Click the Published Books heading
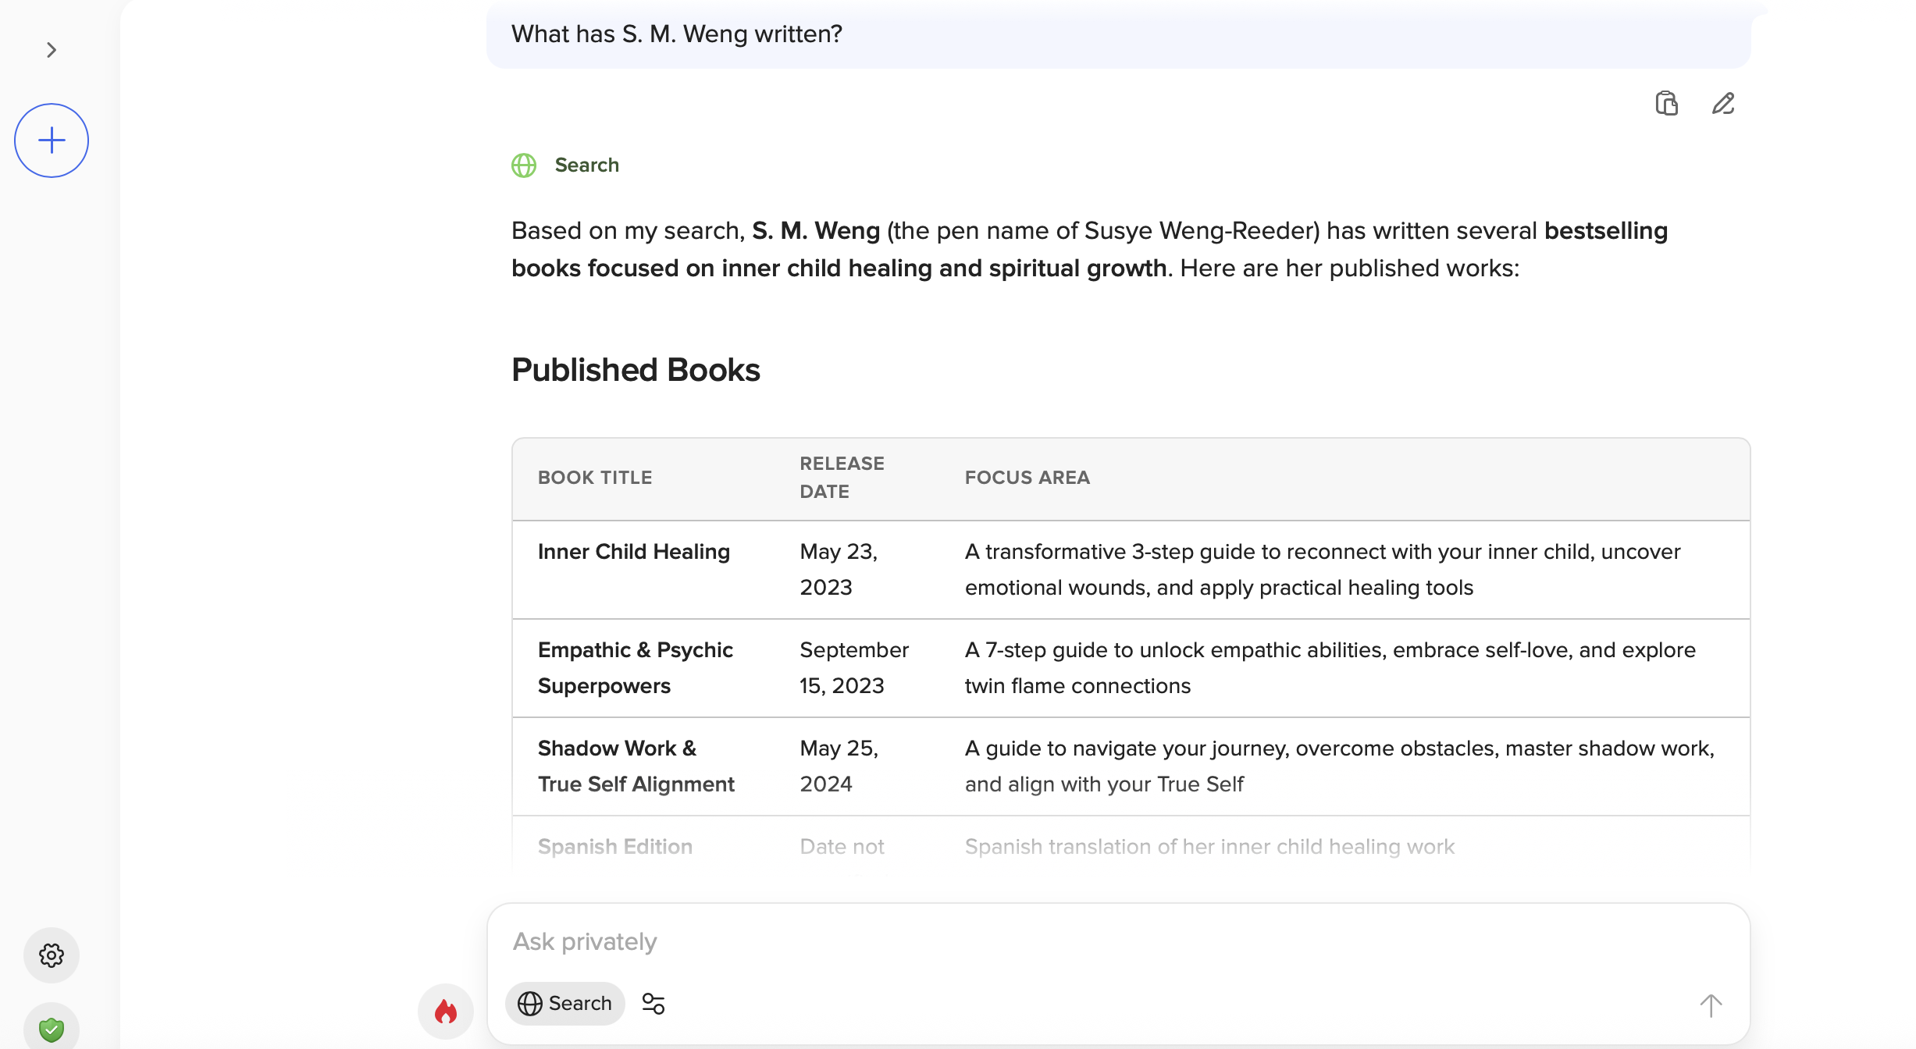 (x=636, y=370)
